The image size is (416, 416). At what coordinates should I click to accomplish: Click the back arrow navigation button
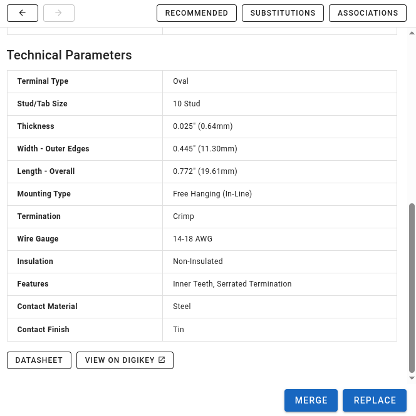tap(23, 13)
